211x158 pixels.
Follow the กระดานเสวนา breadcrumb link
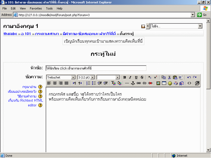coord(47,34)
